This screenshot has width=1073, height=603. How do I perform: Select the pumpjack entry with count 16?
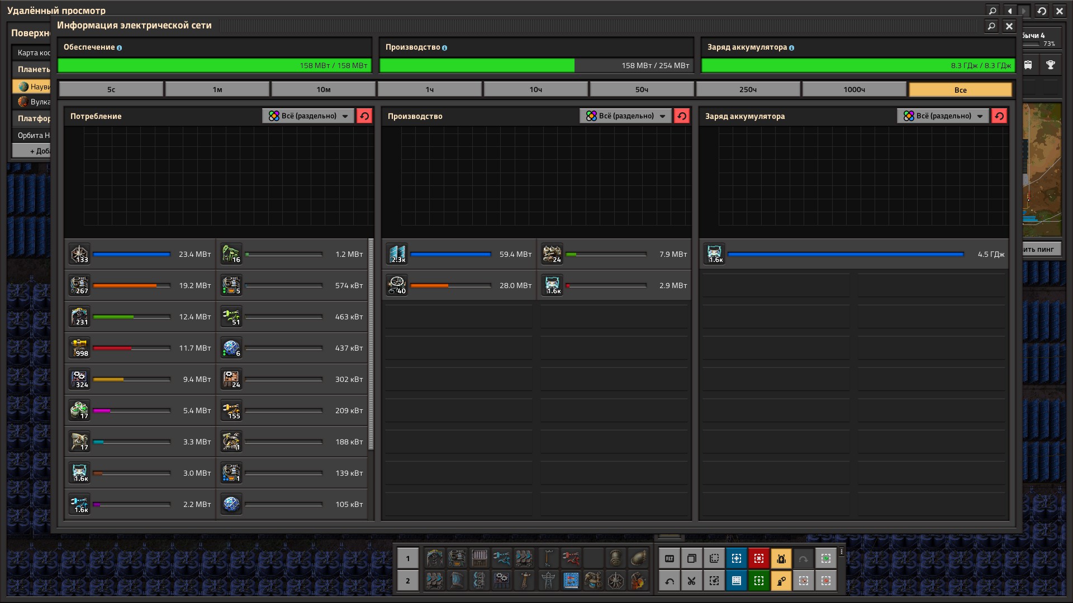point(231,254)
